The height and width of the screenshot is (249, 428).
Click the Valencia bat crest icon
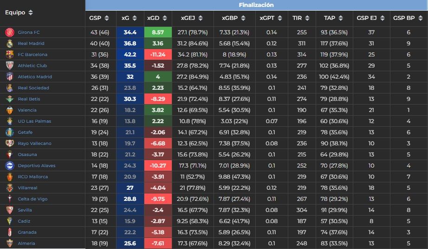pos(9,110)
